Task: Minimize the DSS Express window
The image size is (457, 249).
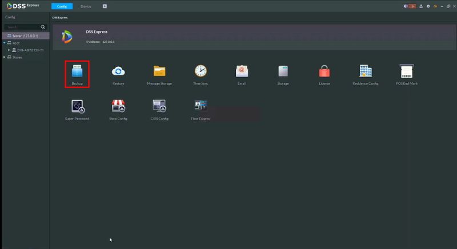Action: [x=442, y=6]
